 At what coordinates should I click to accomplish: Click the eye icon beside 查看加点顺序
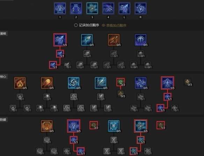103,25
